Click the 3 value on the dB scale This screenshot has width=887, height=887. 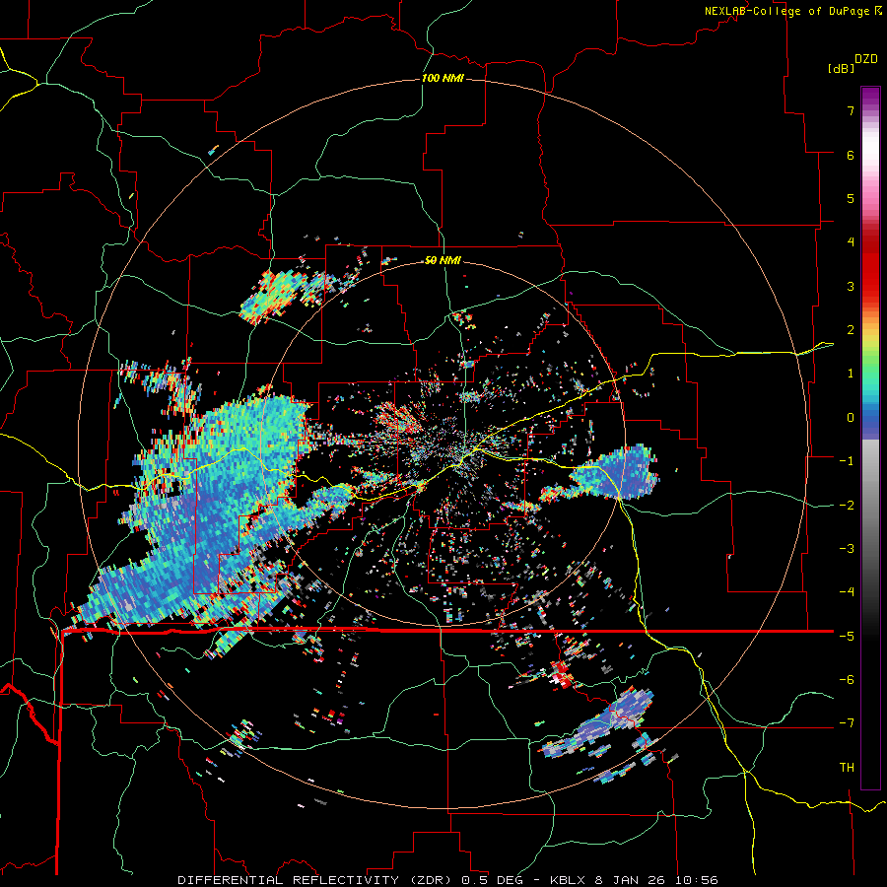(x=851, y=286)
